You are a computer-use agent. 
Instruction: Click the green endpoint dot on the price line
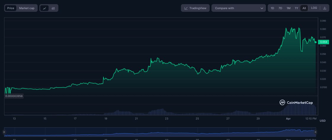[x=315, y=42]
